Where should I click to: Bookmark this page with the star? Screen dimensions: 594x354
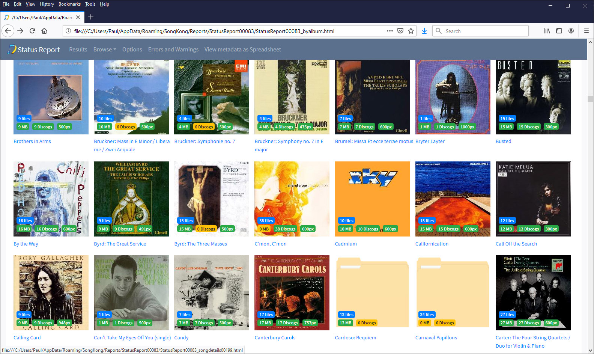pos(411,31)
